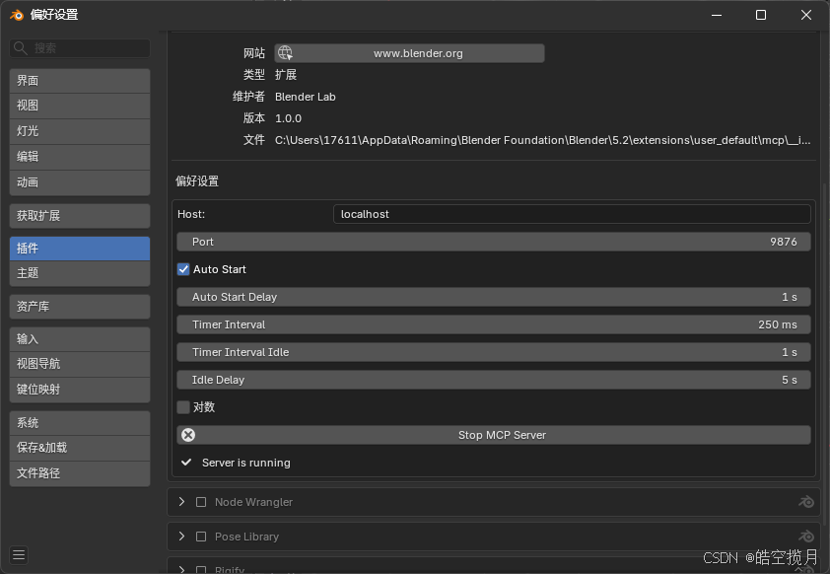Click the search magnifier icon
830x574 pixels.
pyautogui.click(x=21, y=48)
